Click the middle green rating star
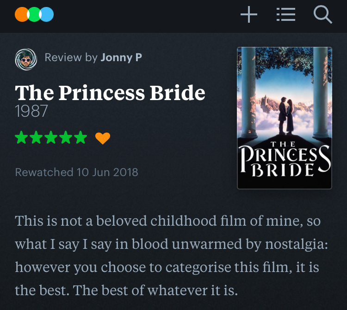Image resolution: width=347 pixels, height=310 pixels. pos(51,138)
